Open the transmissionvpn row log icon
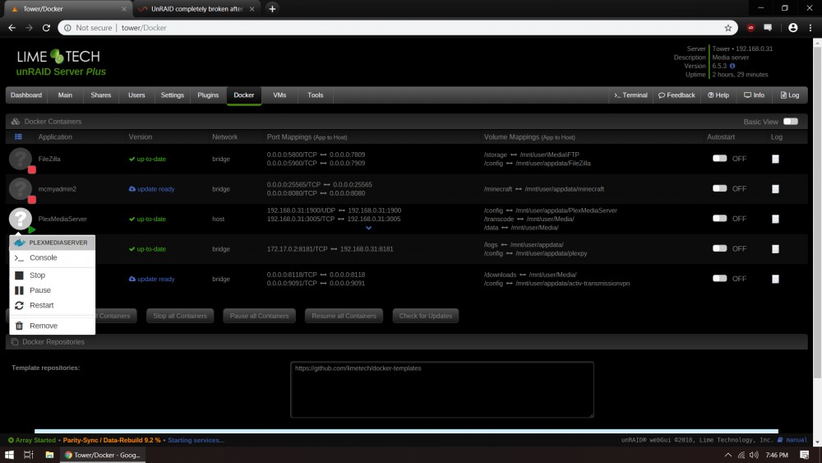This screenshot has width=822, height=463. pyautogui.click(x=775, y=279)
